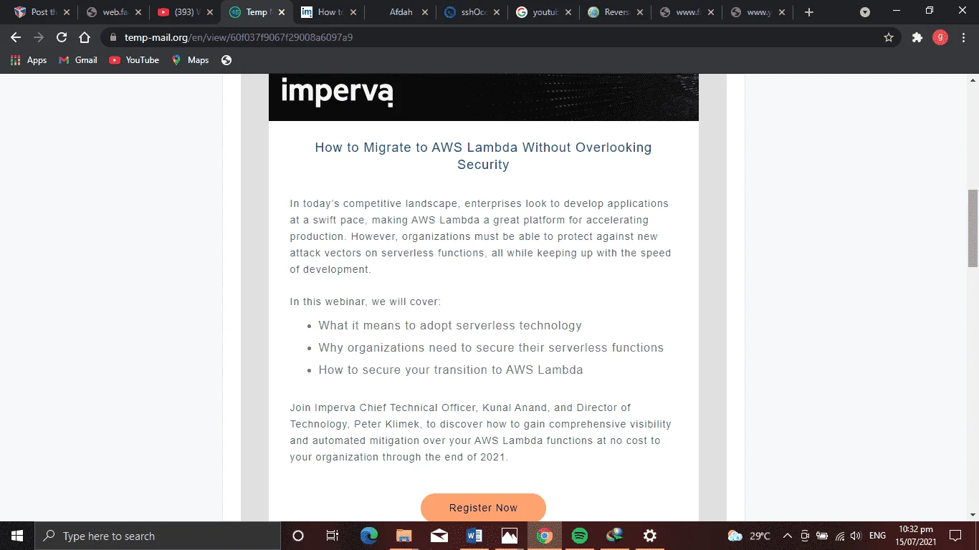Close the YouTube (393) tab
This screenshot has width=979, height=550.
(210, 12)
